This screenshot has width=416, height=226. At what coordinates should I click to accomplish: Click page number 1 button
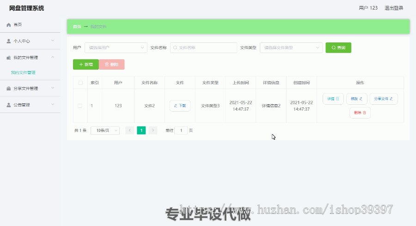(x=141, y=130)
